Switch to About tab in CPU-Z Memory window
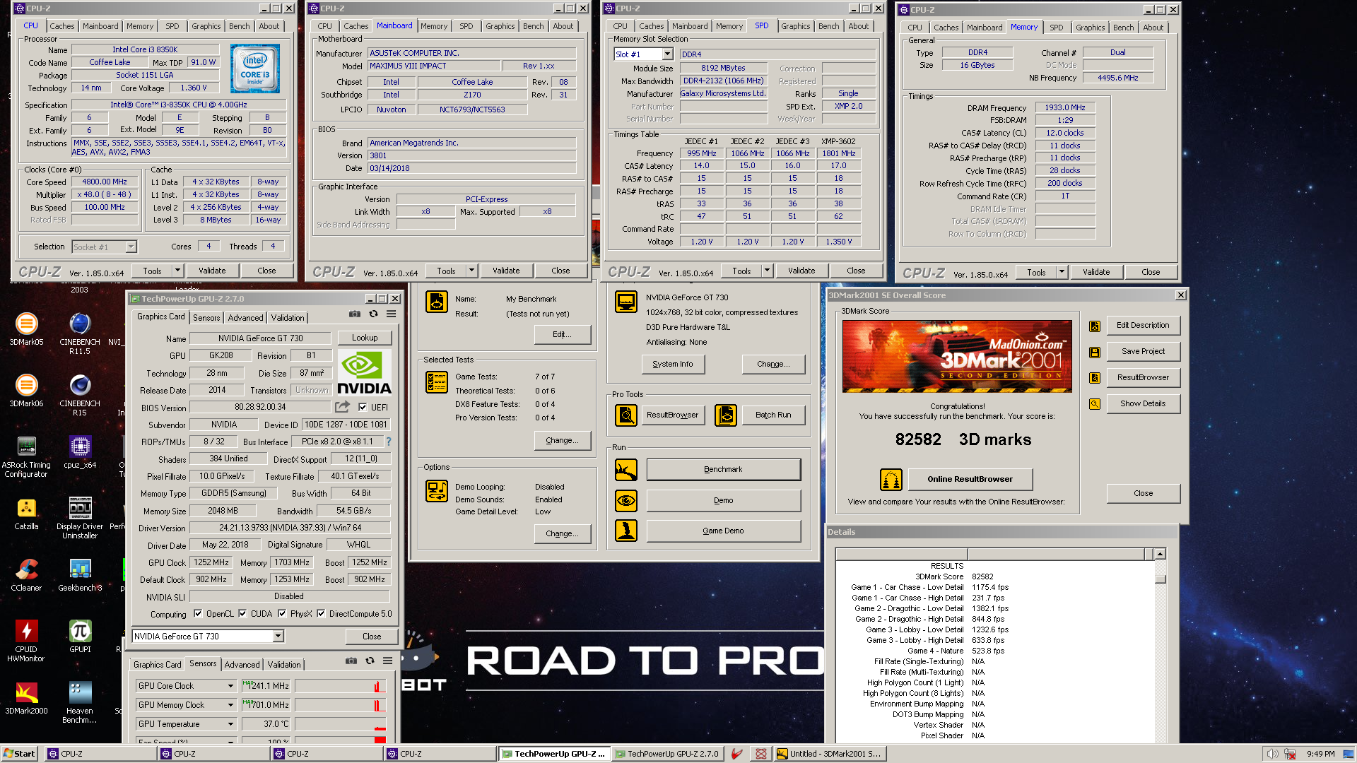 [x=1153, y=28]
